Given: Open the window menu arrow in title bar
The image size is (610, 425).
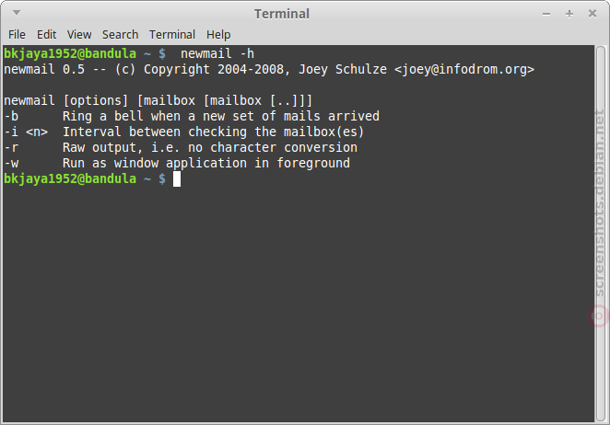Looking at the screenshot, I should click(17, 13).
